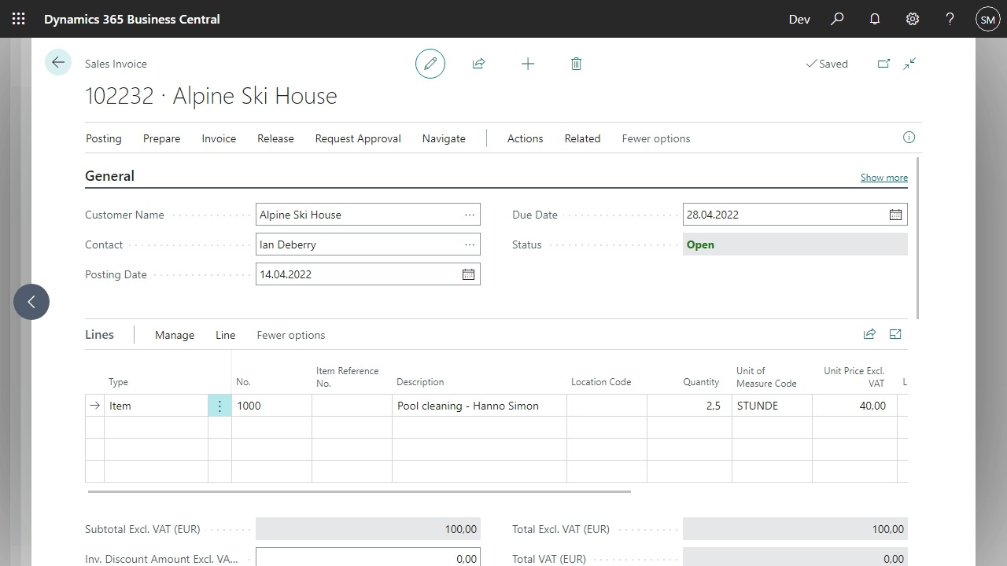Create a new invoice with plus icon

(x=528, y=64)
